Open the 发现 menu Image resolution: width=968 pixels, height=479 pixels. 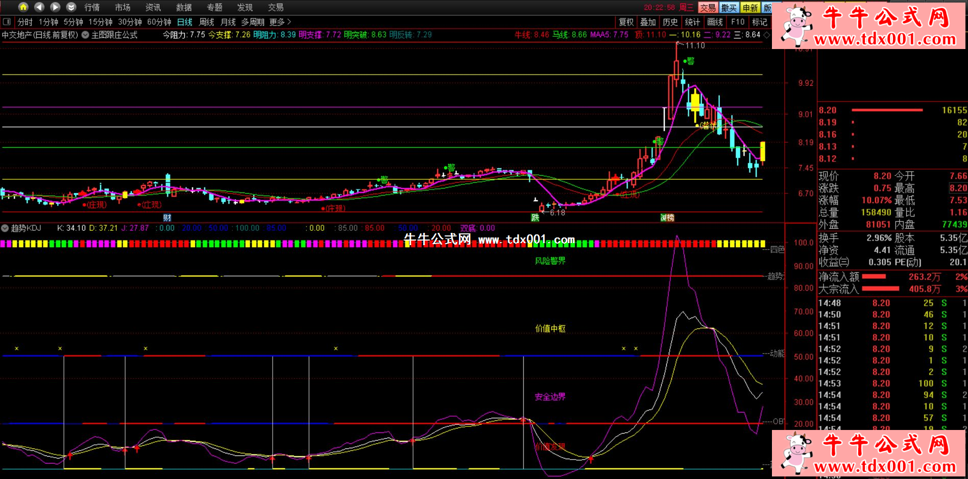pyautogui.click(x=245, y=7)
